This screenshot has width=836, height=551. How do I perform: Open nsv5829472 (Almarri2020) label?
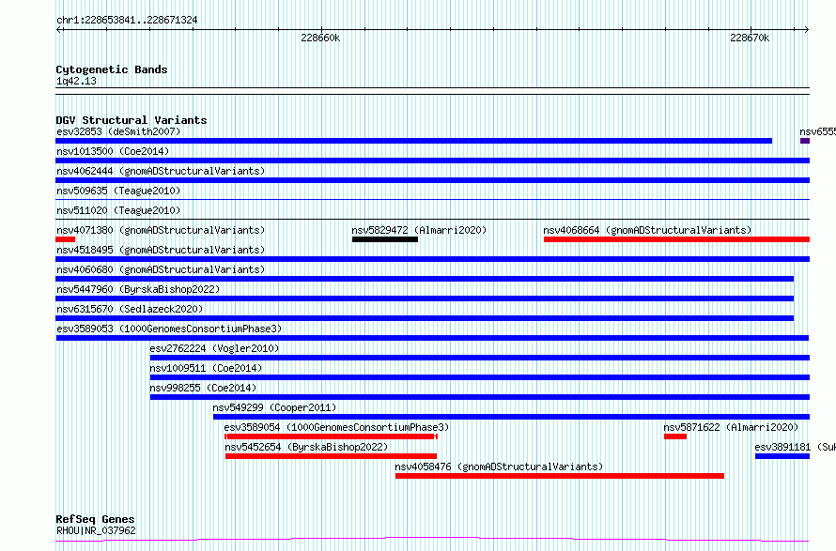tap(419, 230)
